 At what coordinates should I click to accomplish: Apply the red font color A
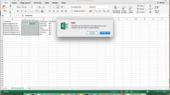coord(42,11)
